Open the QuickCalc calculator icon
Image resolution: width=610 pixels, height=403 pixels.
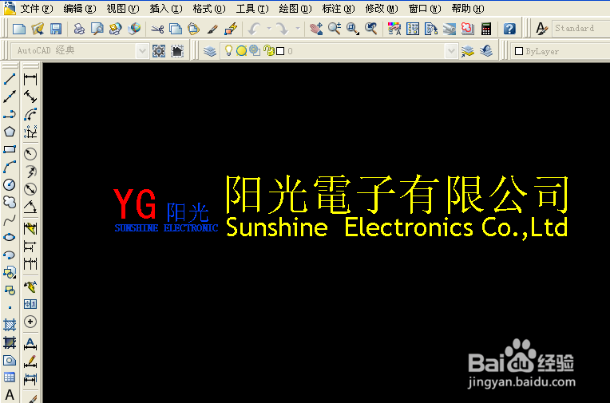coord(486,29)
